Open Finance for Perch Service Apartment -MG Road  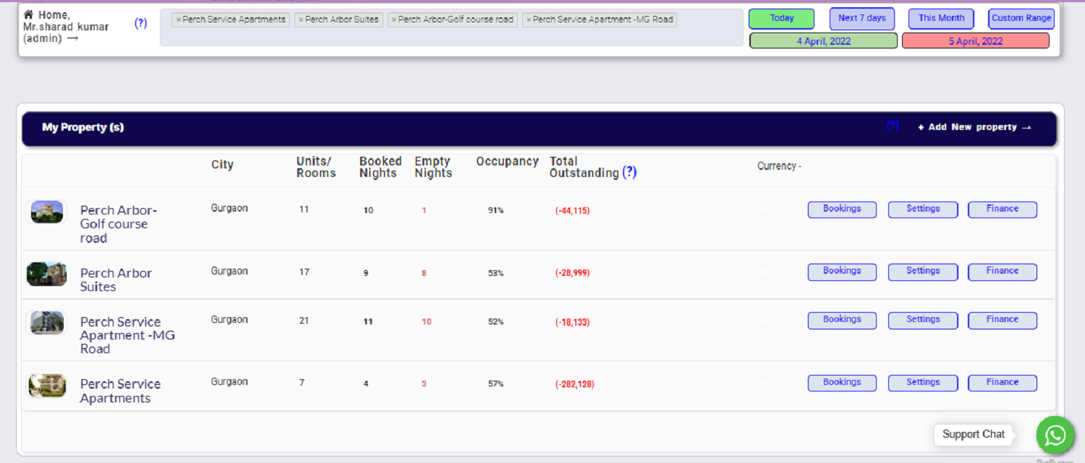[1003, 320]
